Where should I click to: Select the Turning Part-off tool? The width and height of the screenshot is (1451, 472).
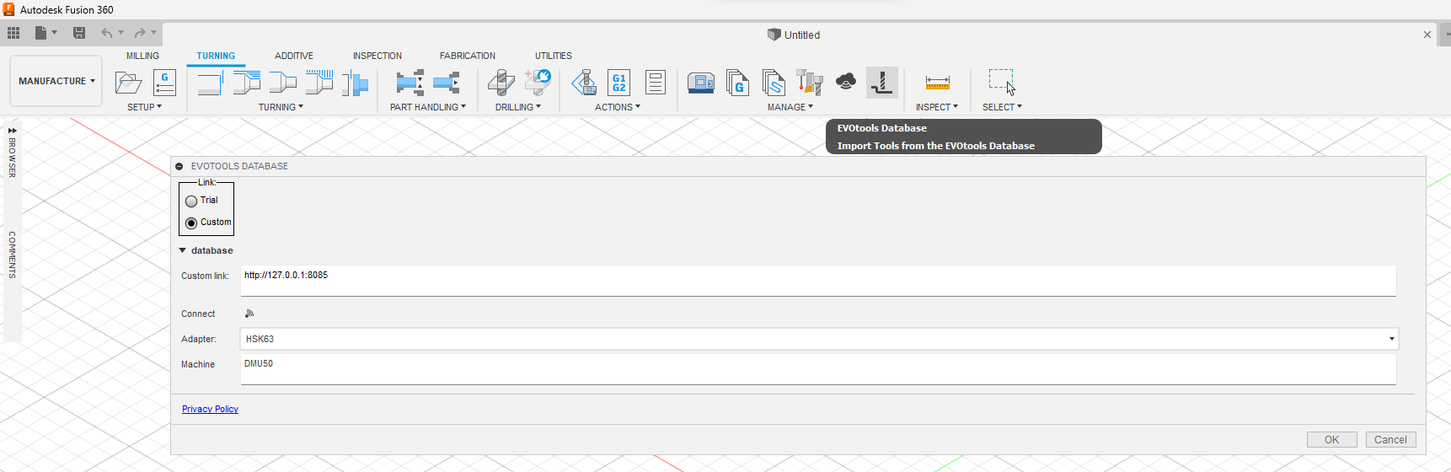point(355,83)
